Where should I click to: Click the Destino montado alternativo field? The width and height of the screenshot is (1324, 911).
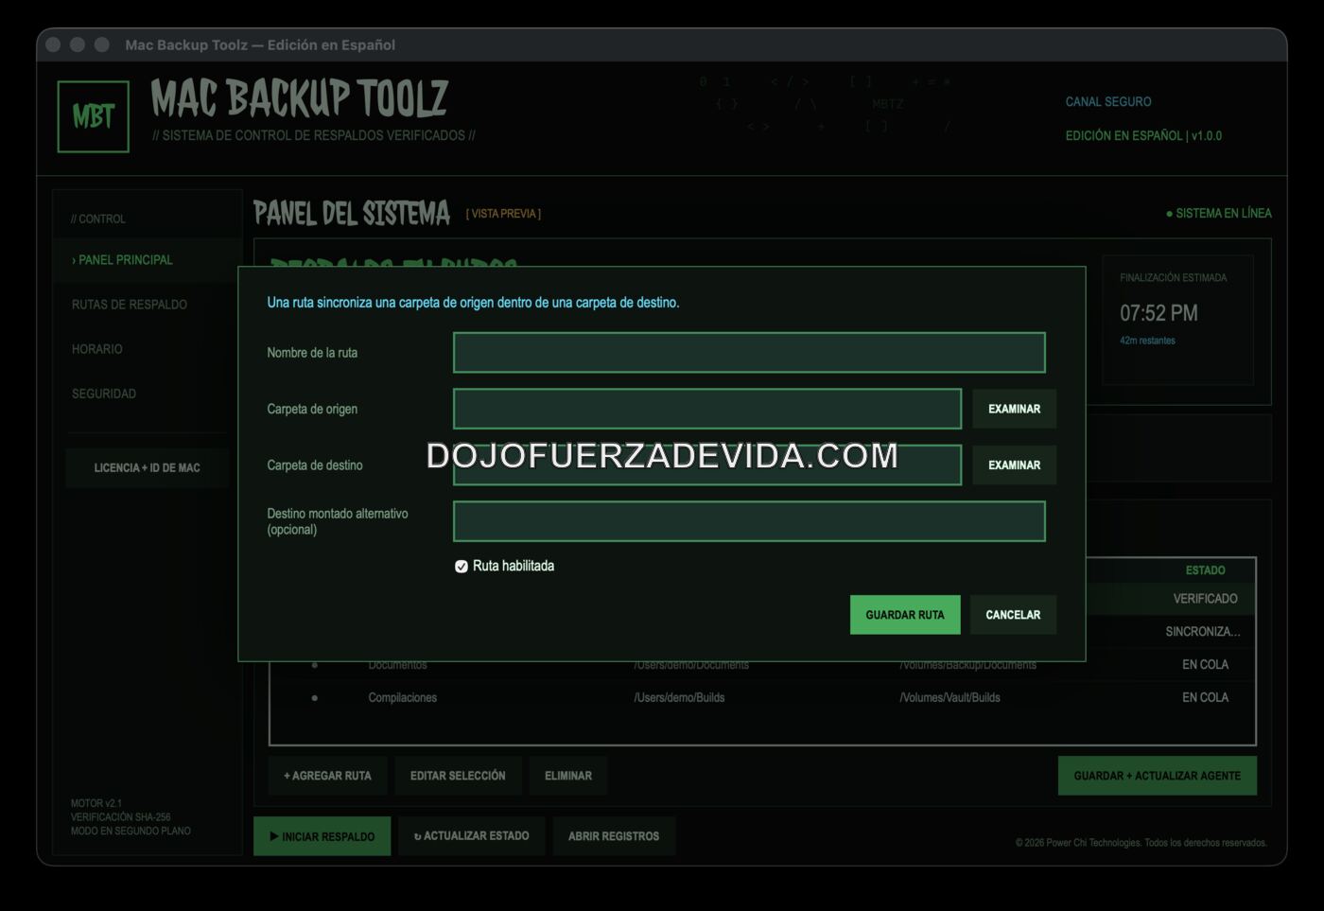point(749,521)
